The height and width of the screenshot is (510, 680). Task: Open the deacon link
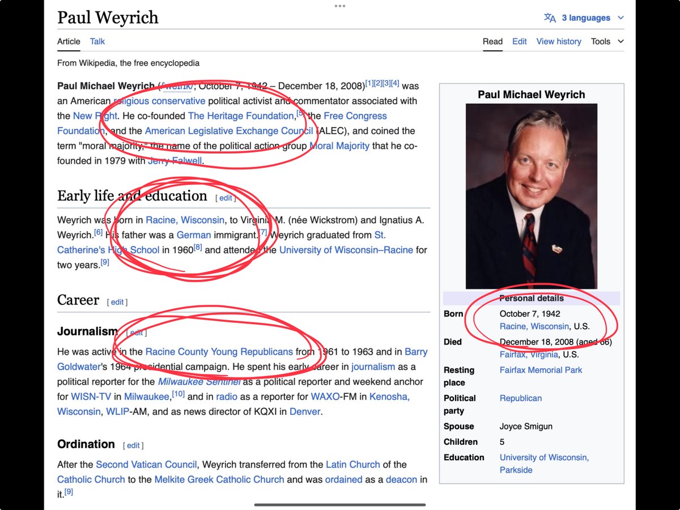[401, 479]
